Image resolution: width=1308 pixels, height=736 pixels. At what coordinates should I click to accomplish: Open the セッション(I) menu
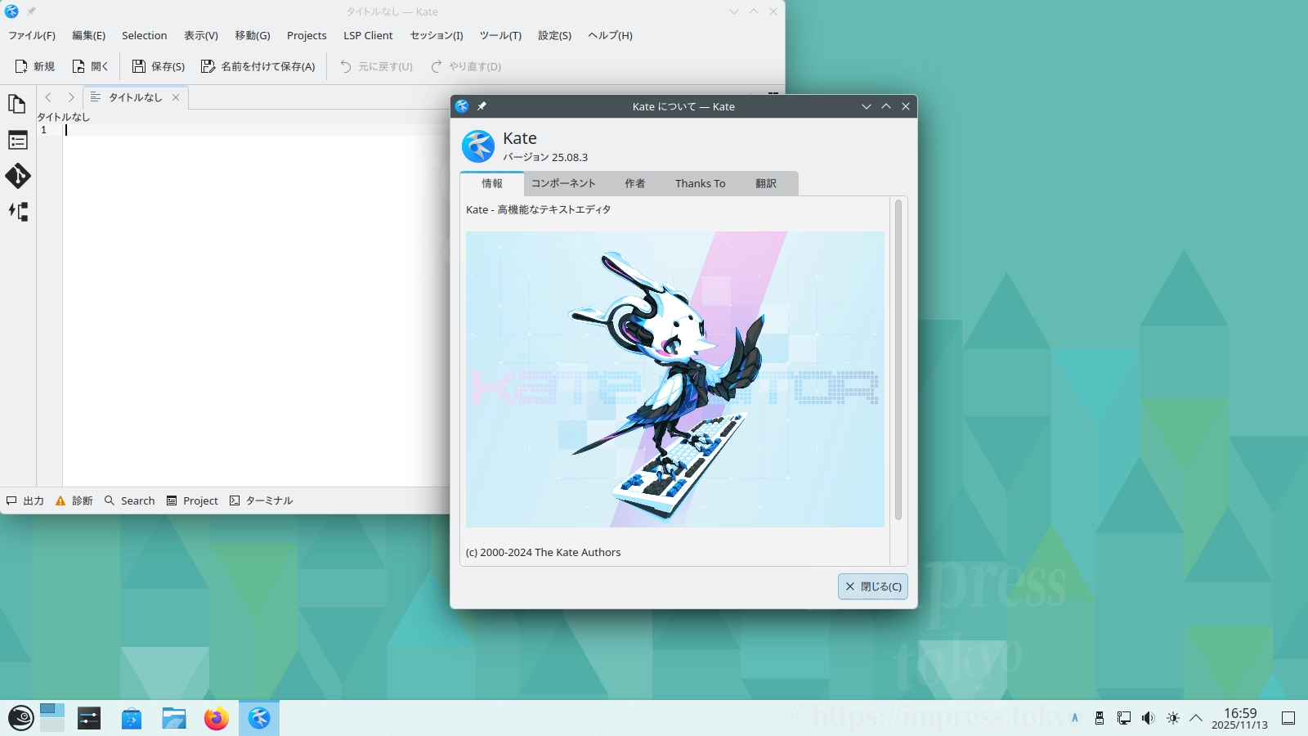pos(437,35)
